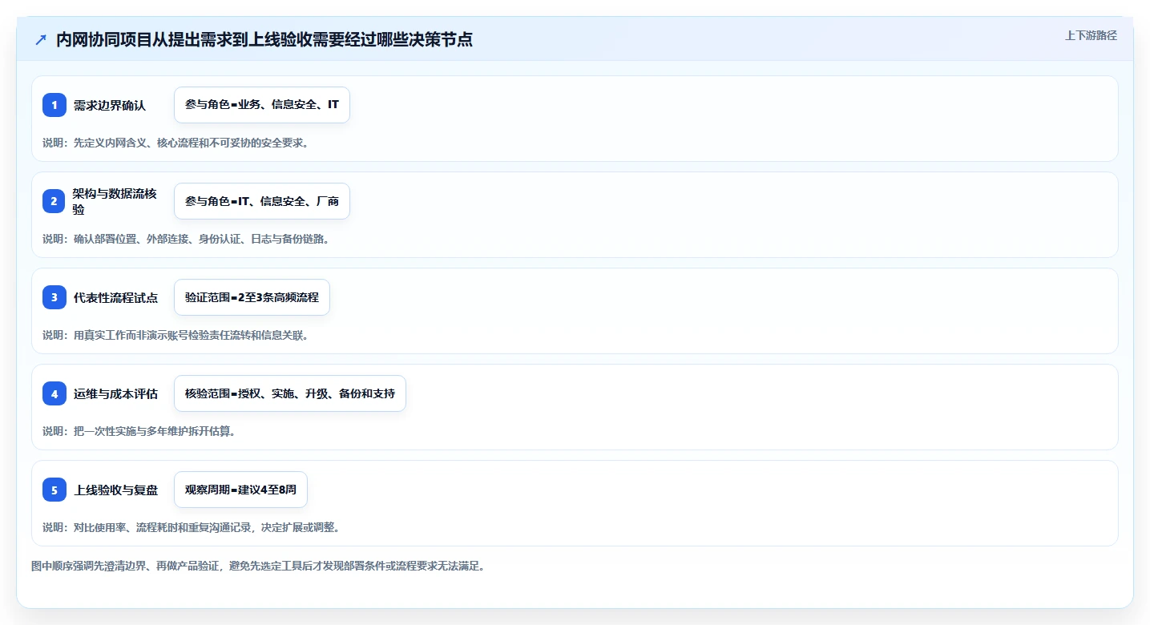Click the description 用真实工作而非演示账号

click(x=176, y=335)
